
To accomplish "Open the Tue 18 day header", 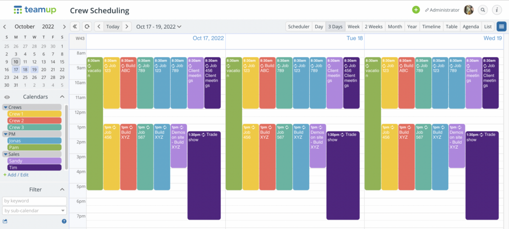I will (x=354, y=38).
